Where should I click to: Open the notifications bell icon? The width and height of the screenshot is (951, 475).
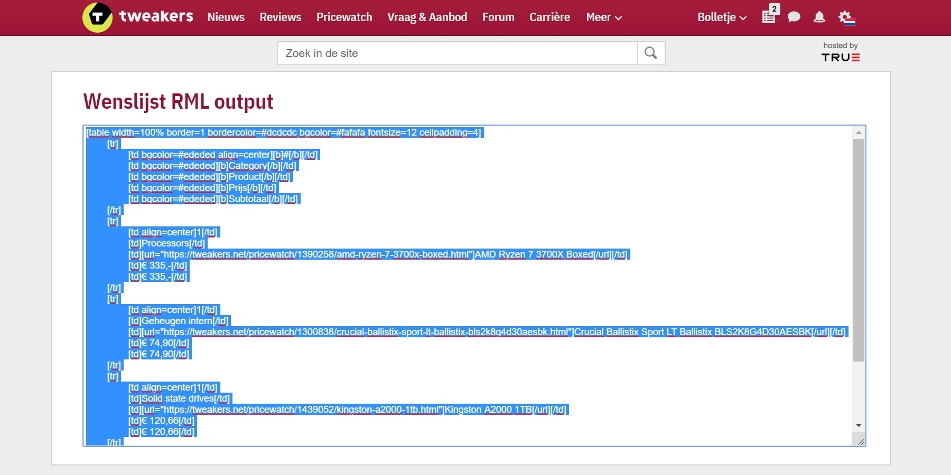point(819,17)
